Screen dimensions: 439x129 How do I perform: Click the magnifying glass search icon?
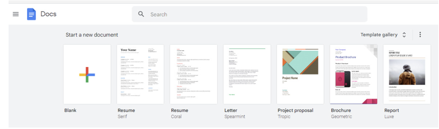click(x=141, y=14)
